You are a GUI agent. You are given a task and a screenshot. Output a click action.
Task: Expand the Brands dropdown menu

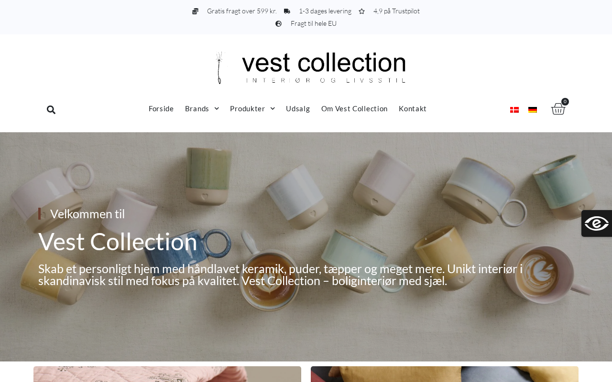coord(202,108)
